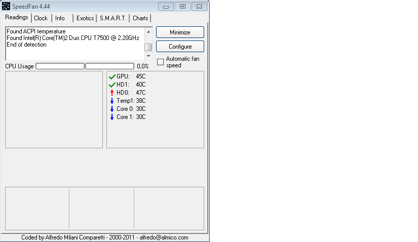The image size is (418, 242).
Task: Click the GPU 45C temperature reading
Action: [131, 76]
